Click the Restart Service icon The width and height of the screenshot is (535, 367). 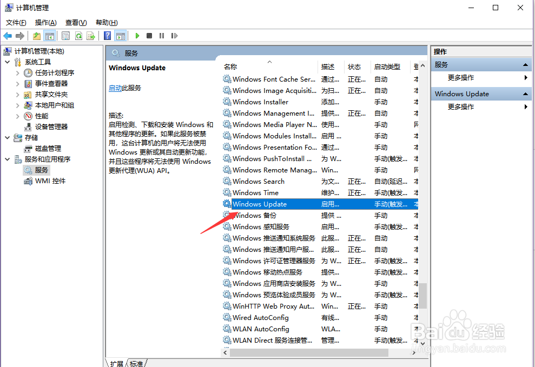[174, 36]
